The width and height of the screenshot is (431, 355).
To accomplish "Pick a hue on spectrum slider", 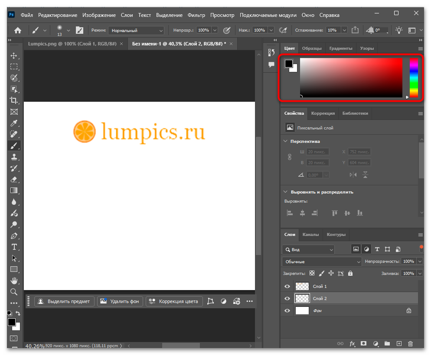I will coord(414,77).
